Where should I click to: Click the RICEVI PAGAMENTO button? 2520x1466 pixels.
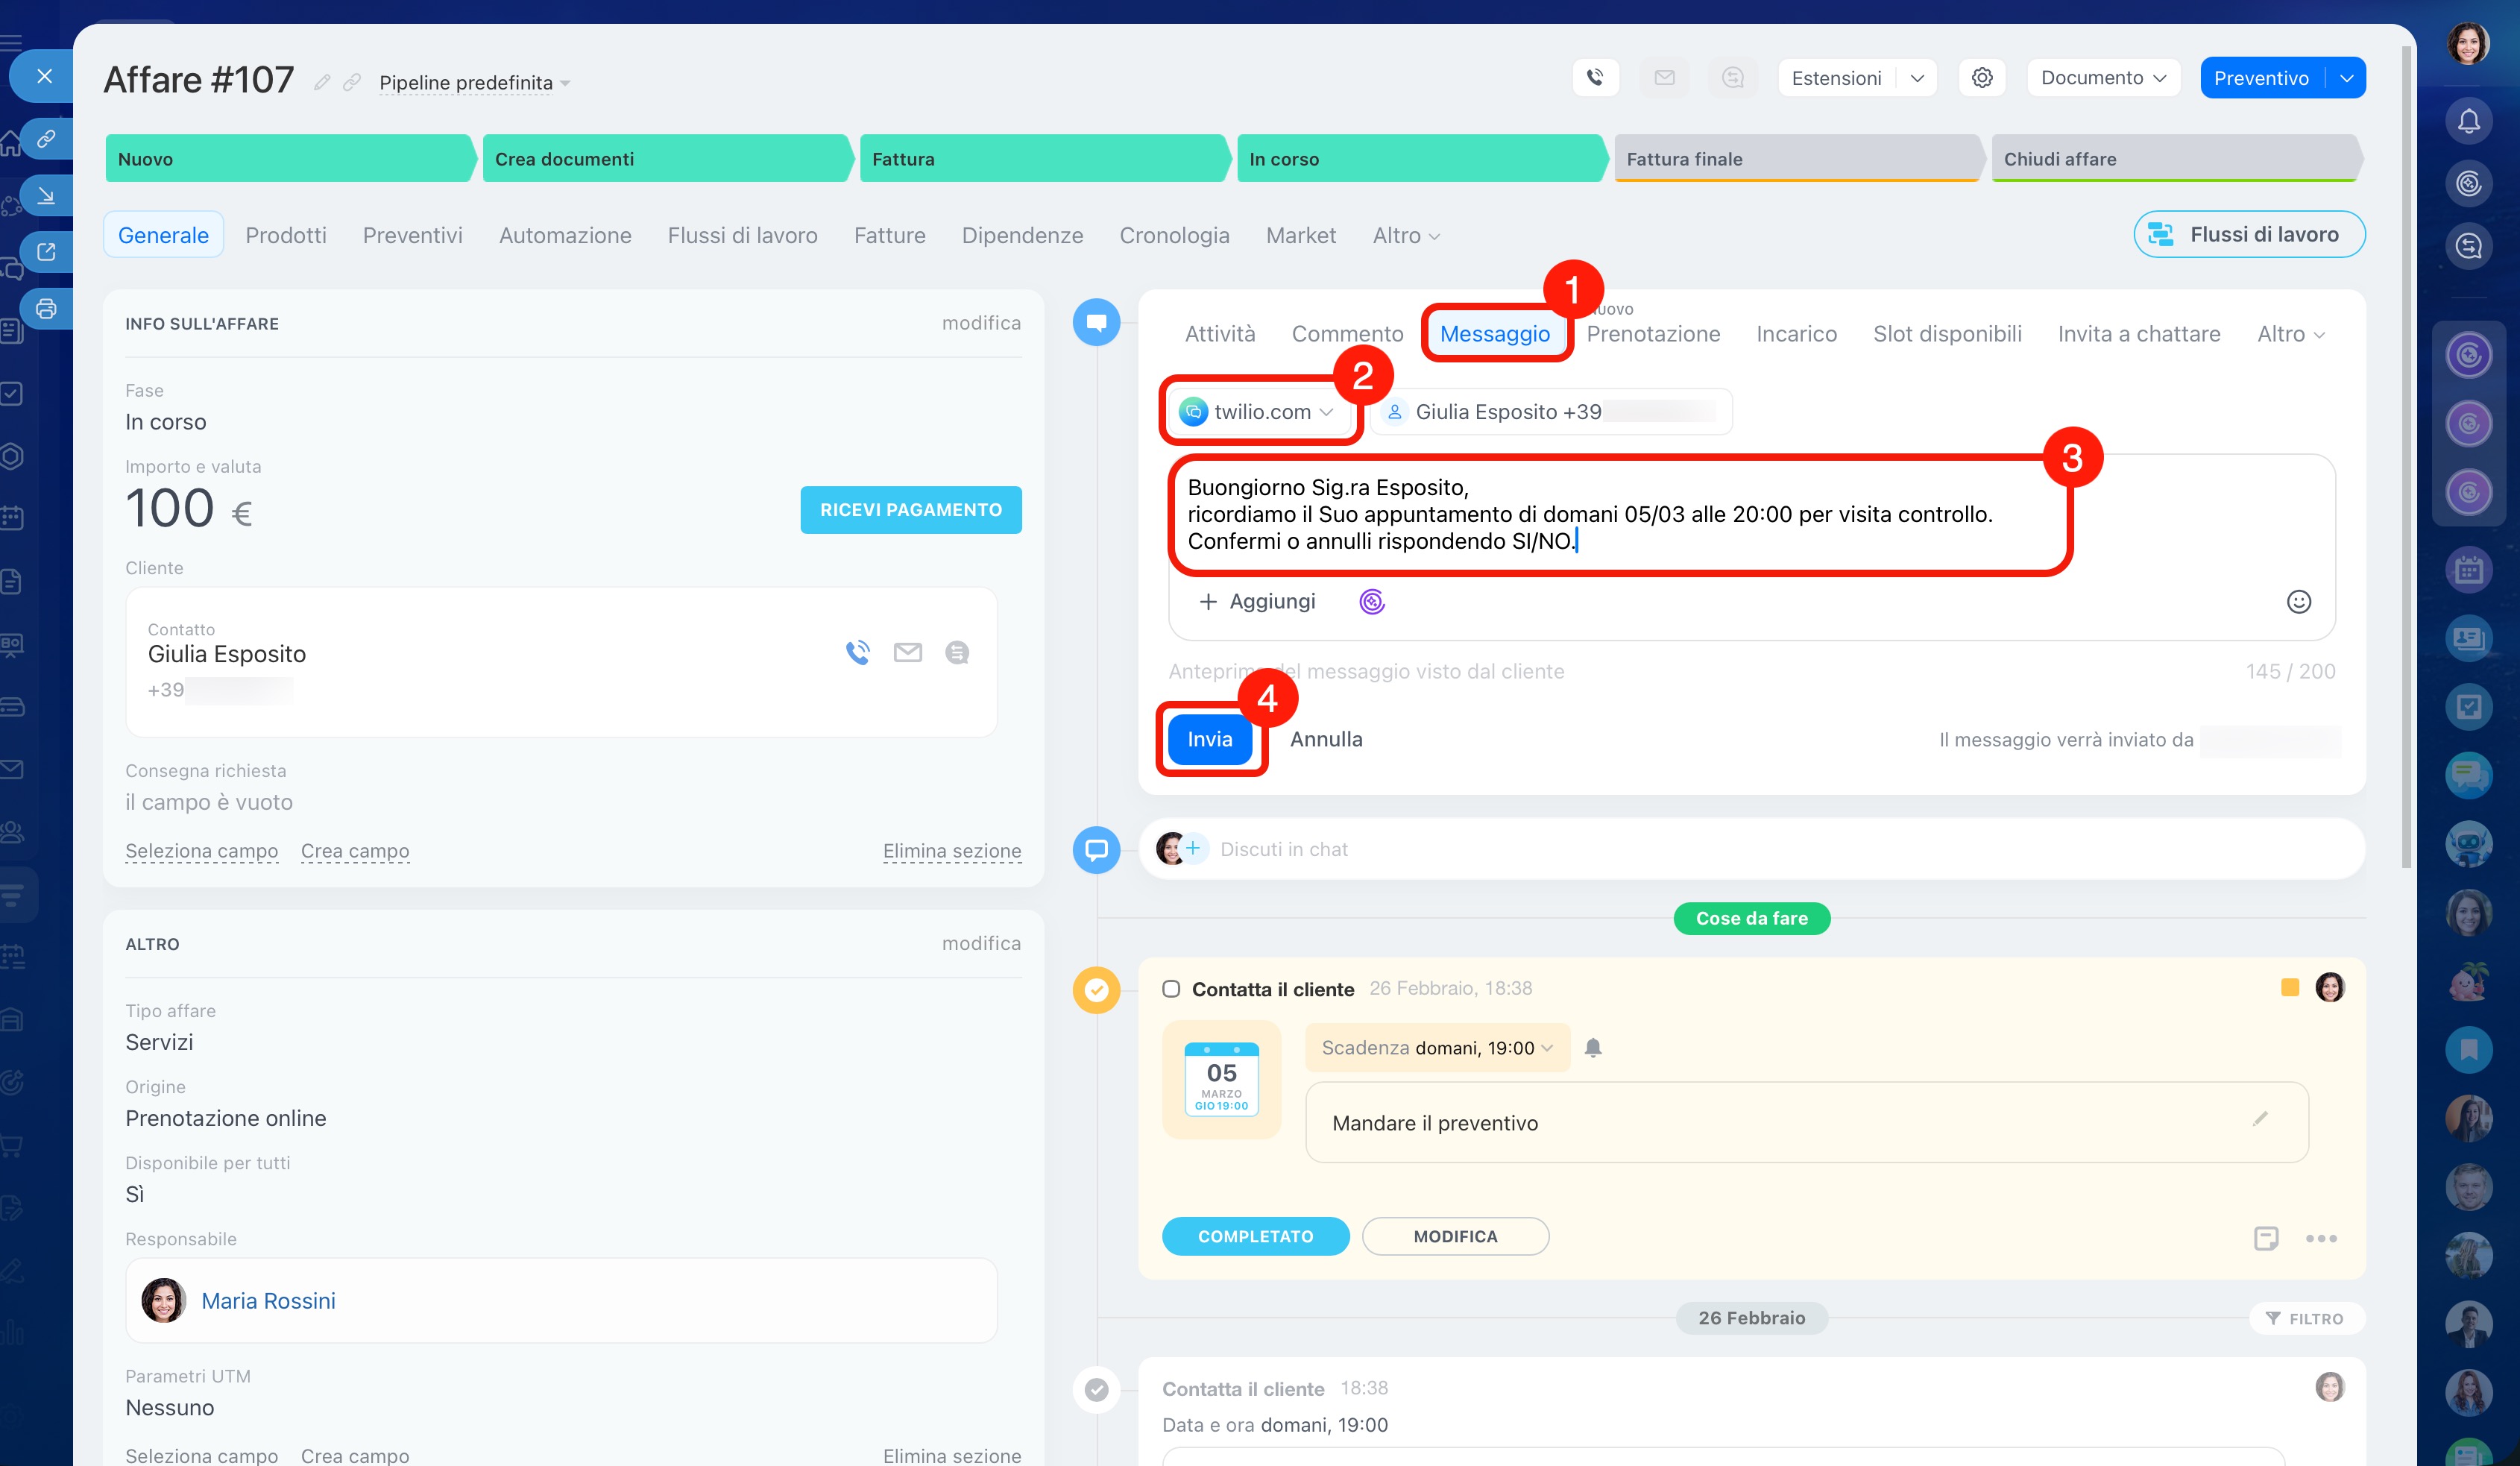910,510
